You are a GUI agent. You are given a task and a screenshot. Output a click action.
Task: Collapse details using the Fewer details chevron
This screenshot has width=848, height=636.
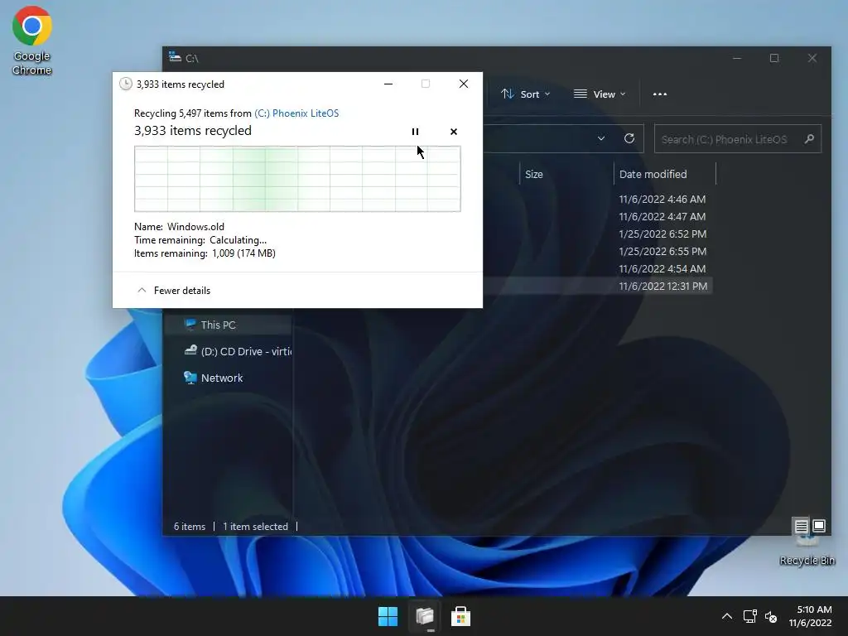point(142,291)
